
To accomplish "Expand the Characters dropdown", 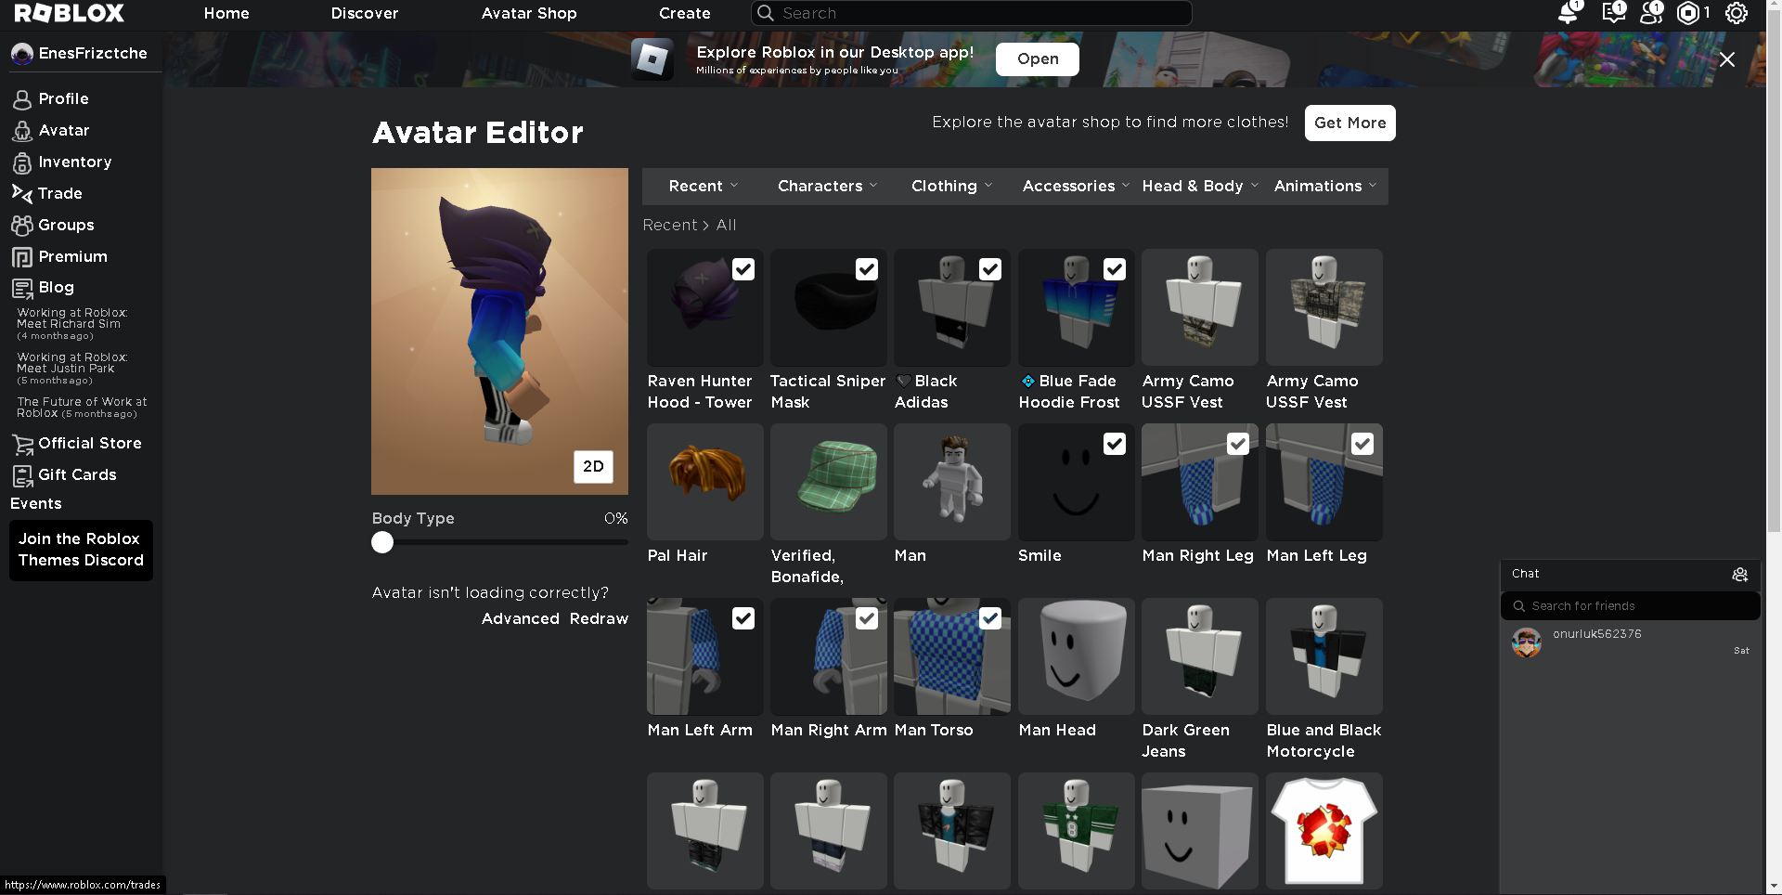I will pos(827,187).
